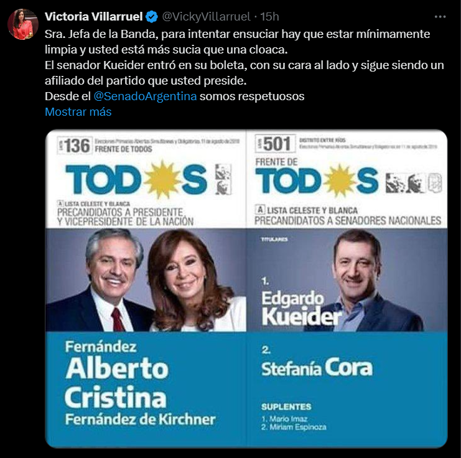
Task: Click the tweet text about senador Kueider
Action: (244, 73)
